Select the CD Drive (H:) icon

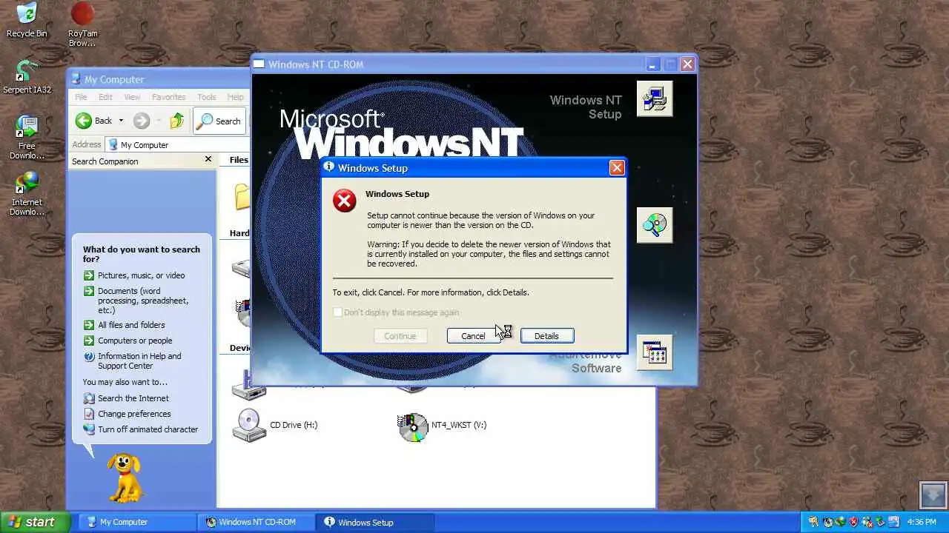click(x=248, y=425)
